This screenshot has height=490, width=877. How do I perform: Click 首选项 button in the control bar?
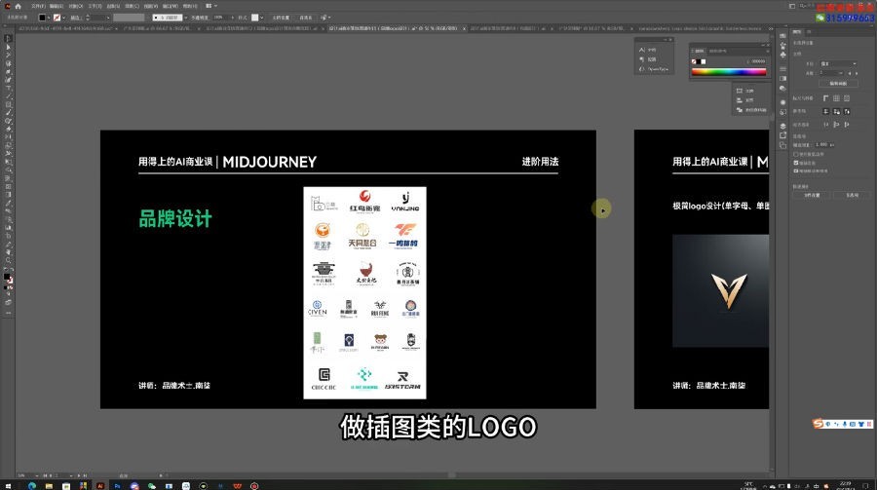click(x=305, y=18)
